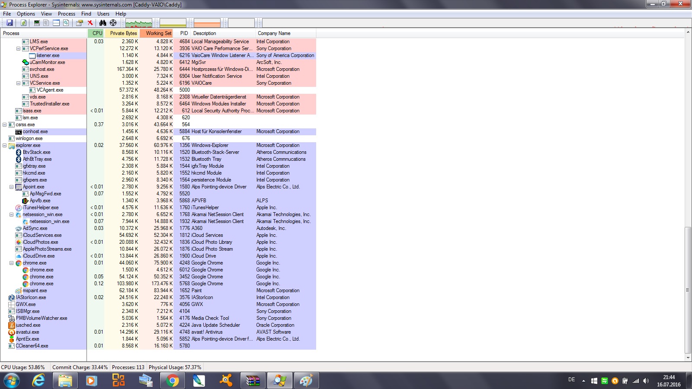
Task: Click the jusched.exe Java icon
Action: (x=12, y=325)
